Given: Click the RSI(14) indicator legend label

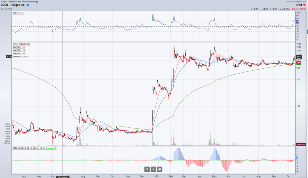Looking at the screenshot, I should pos(19,13).
